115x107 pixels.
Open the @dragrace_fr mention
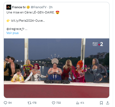click(15, 29)
